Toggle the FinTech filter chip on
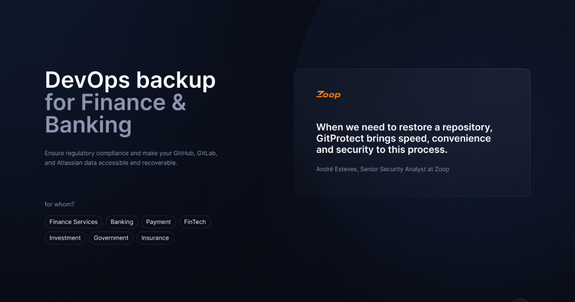This screenshot has height=302, width=575. 195,221
